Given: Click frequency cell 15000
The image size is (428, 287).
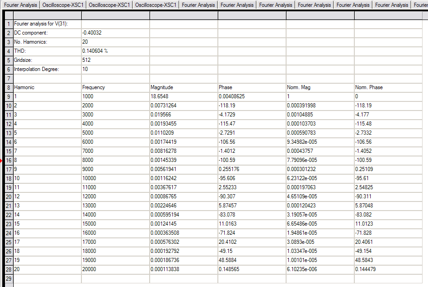Looking at the screenshot, I should (x=116, y=224).
